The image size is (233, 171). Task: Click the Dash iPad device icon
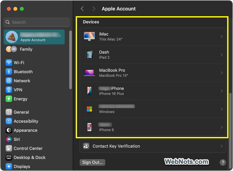click(x=89, y=55)
